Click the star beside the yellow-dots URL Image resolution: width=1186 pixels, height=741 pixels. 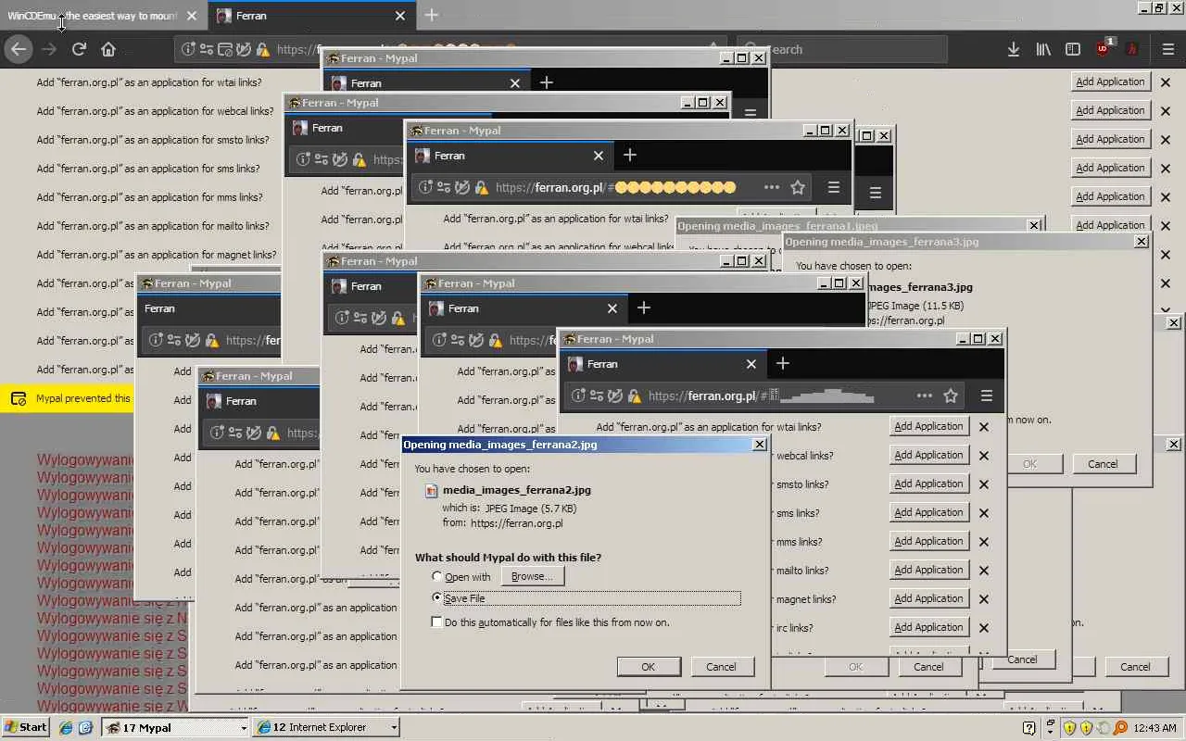pos(797,187)
